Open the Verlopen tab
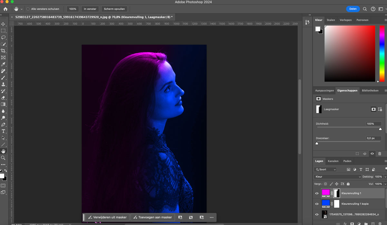 [345, 20]
